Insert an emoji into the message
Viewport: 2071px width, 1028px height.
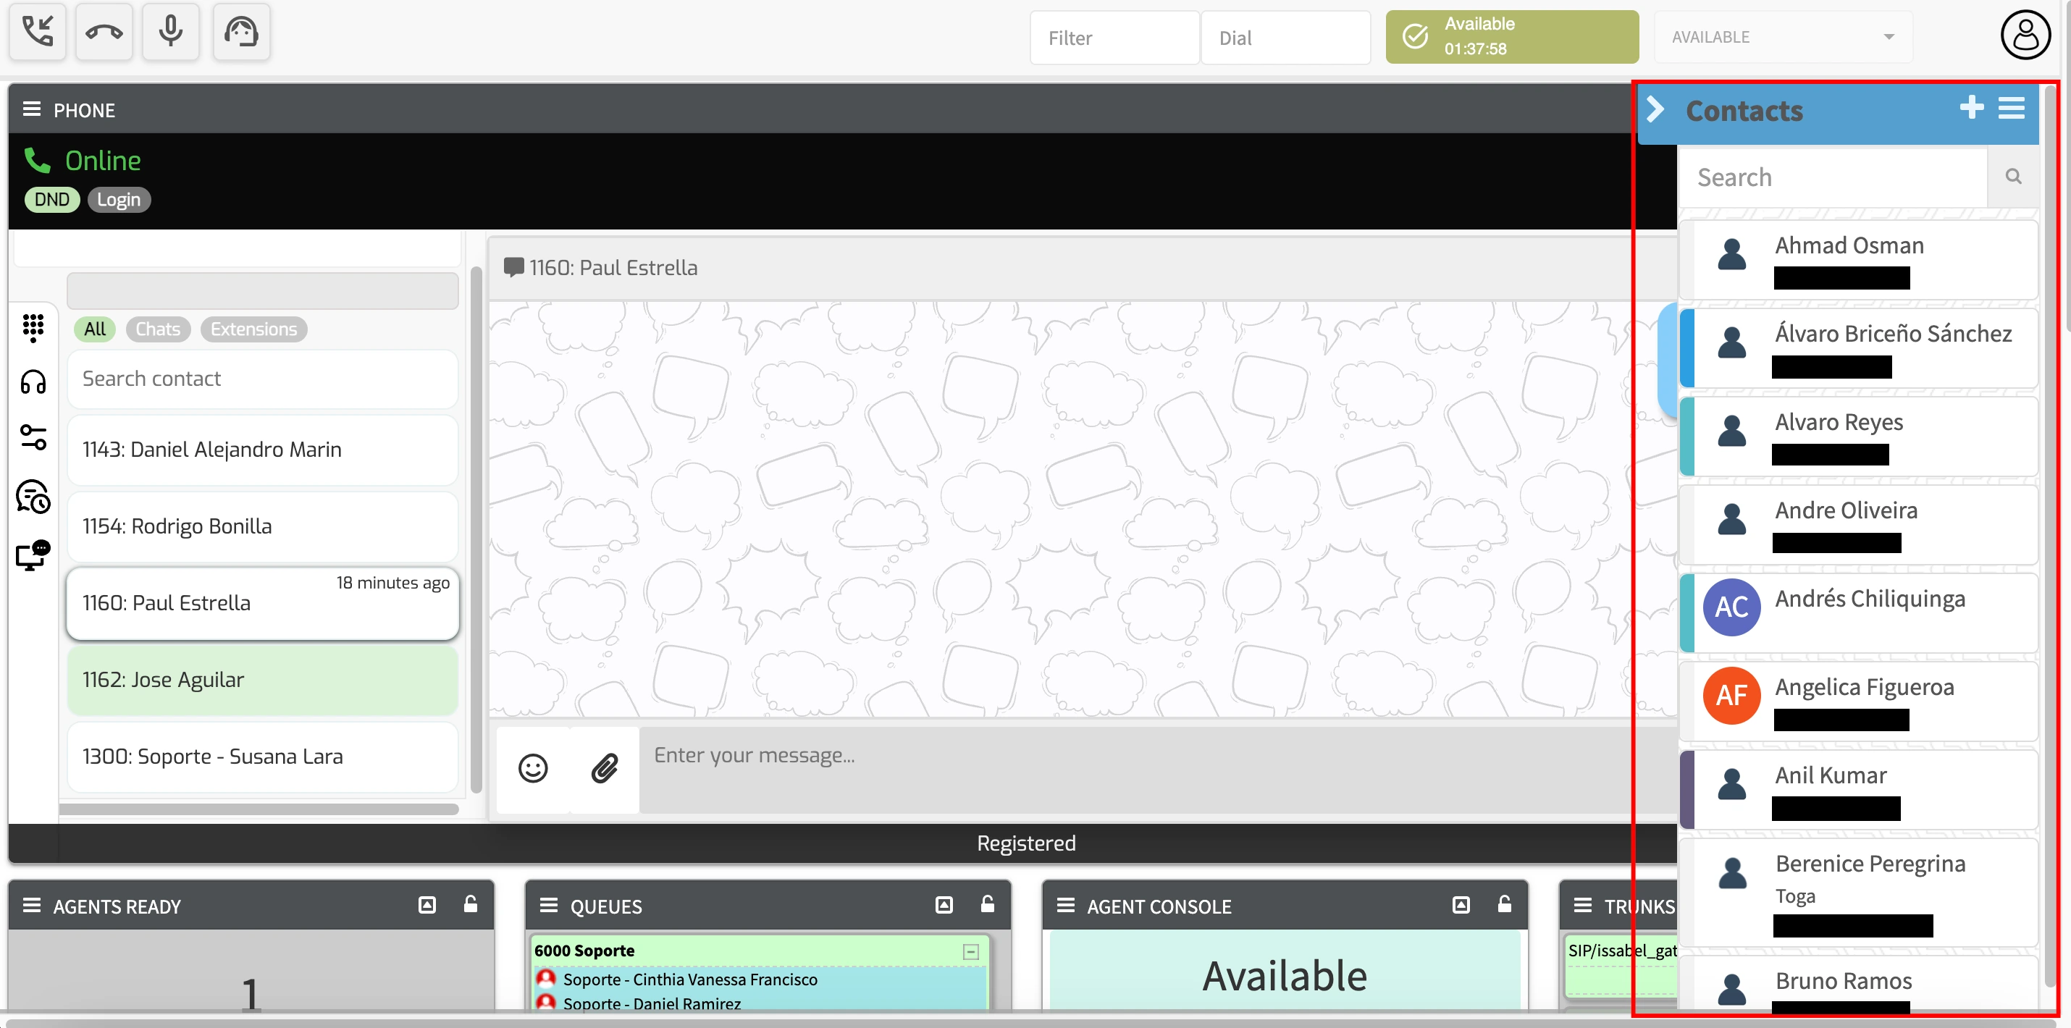click(532, 768)
